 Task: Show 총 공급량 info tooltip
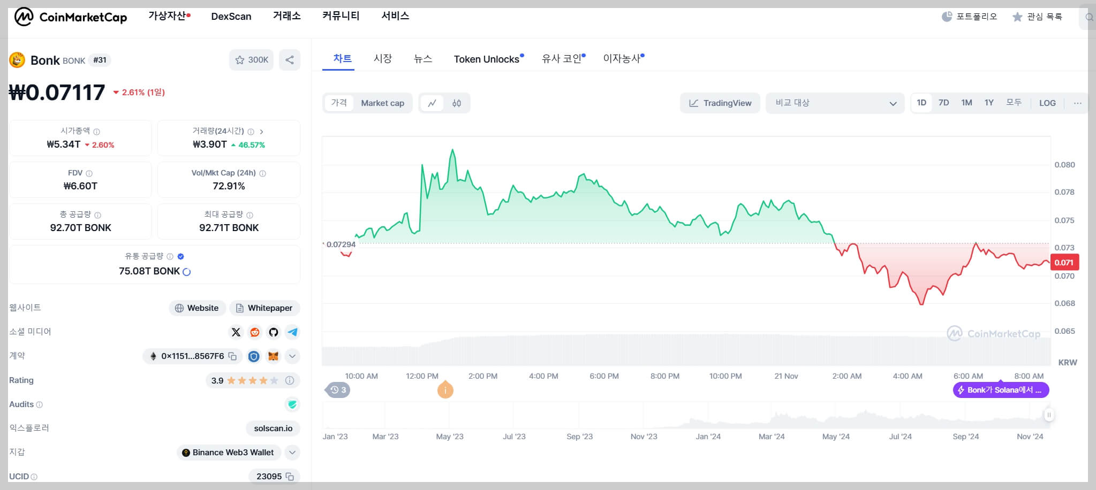pos(97,215)
